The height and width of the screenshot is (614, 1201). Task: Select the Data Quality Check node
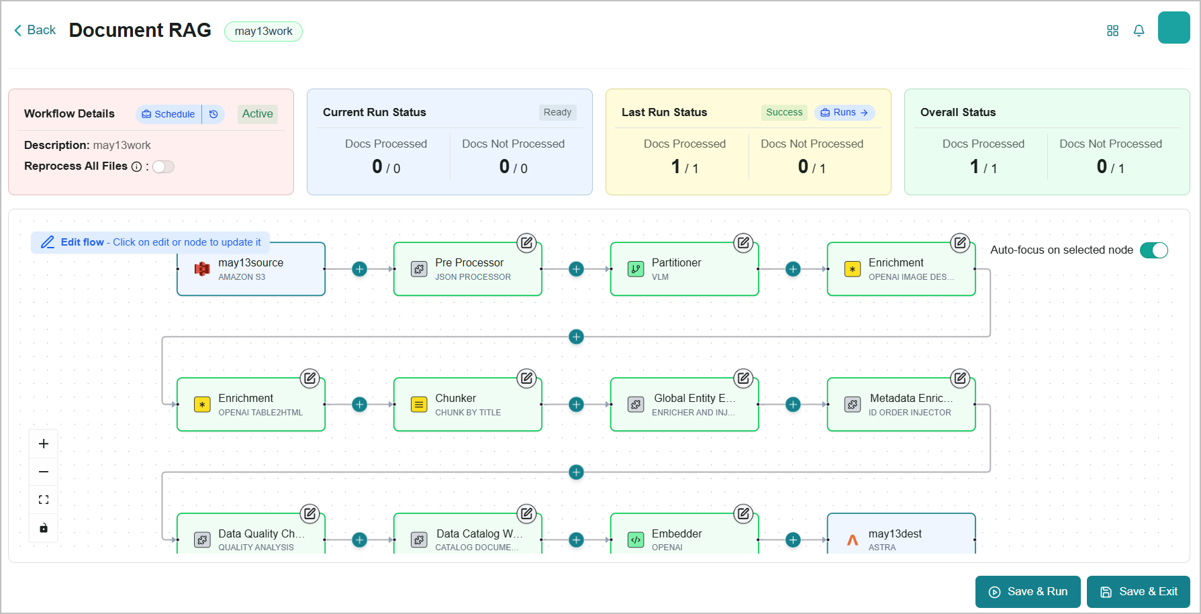(x=251, y=534)
